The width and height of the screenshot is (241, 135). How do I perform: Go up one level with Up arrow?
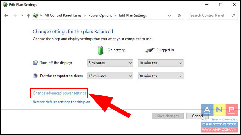(28, 16)
